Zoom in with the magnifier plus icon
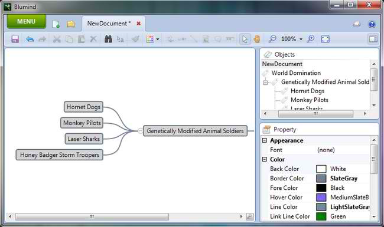The width and height of the screenshot is (384, 227). click(x=311, y=38)
